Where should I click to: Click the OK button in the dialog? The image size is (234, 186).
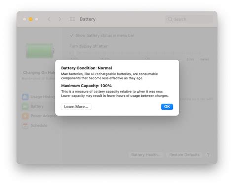(x=167, y=107)
